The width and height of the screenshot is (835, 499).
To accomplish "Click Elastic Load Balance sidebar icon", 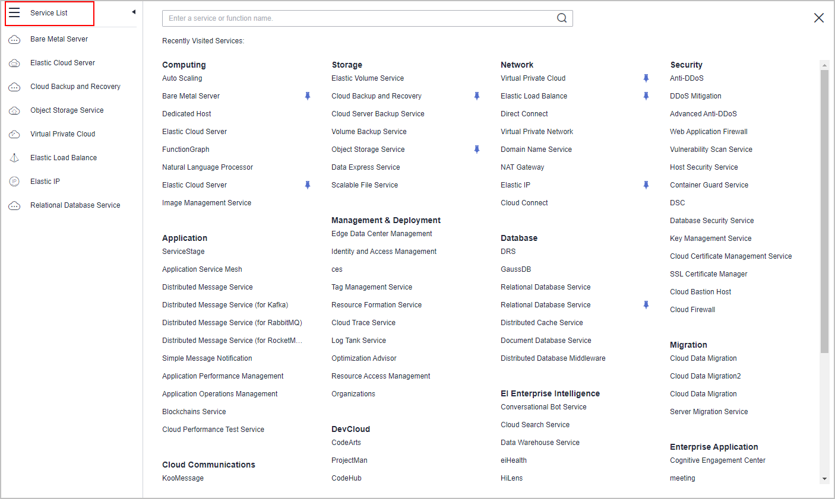I will pyautogui.click(x=14, y=158).
